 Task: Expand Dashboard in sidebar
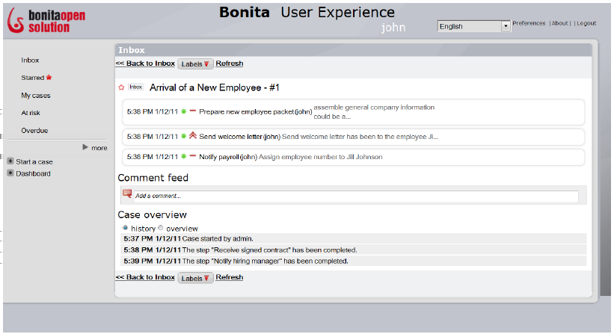[33, 173]
